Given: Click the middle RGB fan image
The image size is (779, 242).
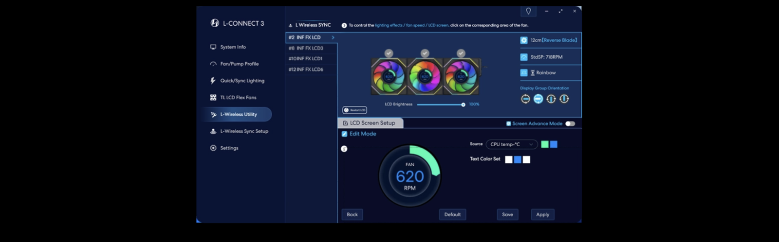Looking at the screenshot, I should click(425, 76).
